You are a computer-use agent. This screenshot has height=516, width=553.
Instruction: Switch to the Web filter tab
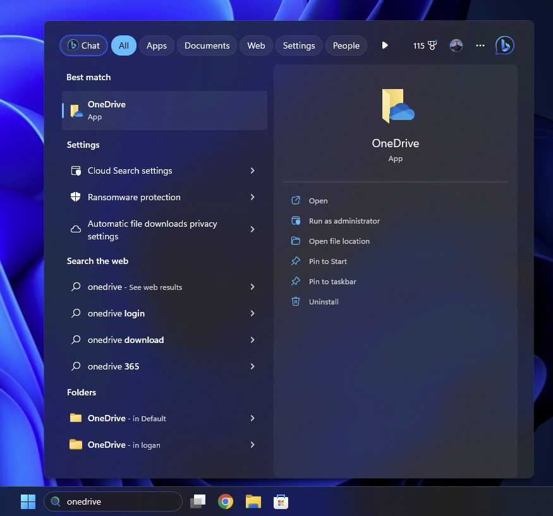point(256,45)
